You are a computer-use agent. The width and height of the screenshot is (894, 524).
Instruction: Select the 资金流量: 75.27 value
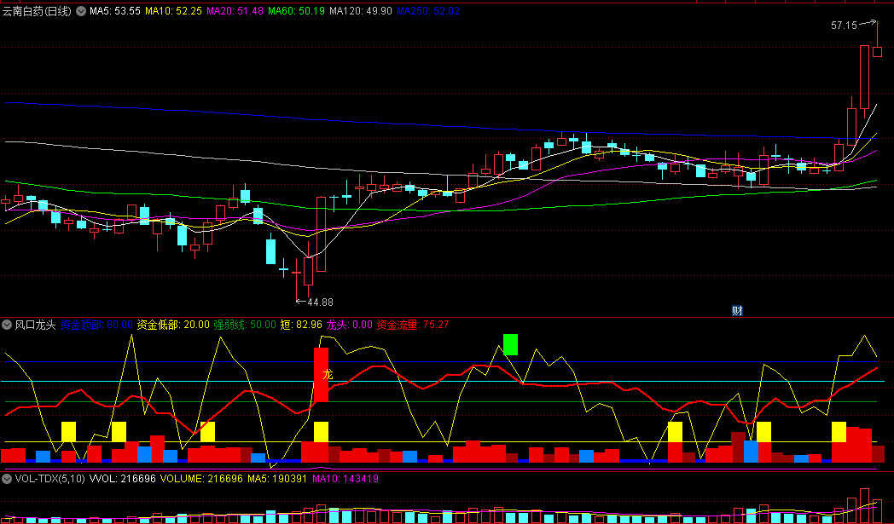[413, 325]
